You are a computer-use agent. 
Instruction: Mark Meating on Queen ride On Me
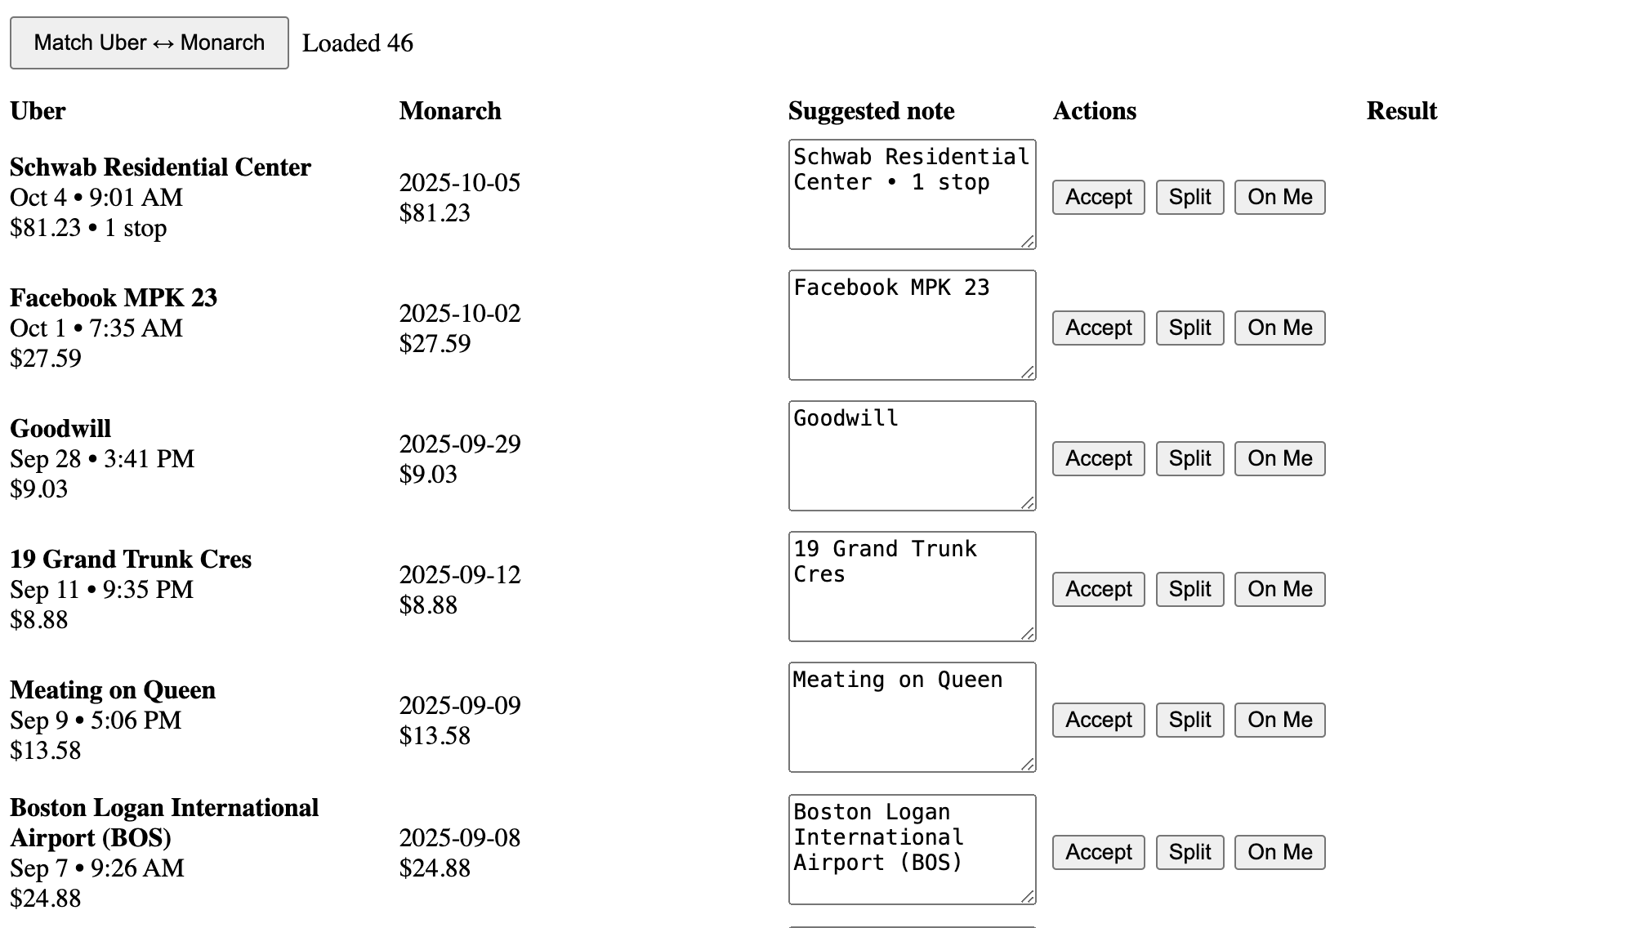pyautogui.click(x=1279, y=721)
